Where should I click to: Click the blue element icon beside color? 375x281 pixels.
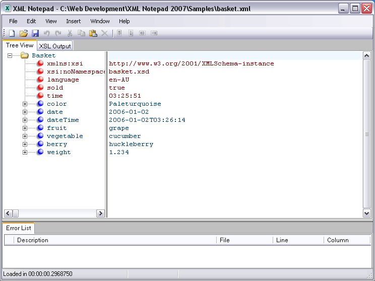click(40, 103)
